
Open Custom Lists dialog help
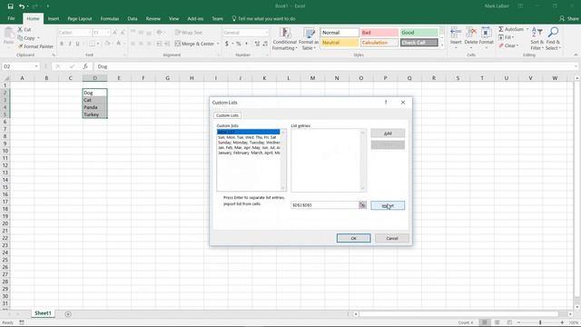386,103
